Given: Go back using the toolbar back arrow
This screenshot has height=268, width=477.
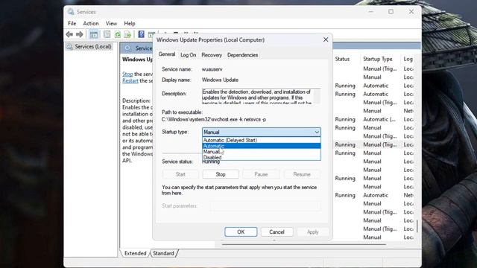Looking at the screenshot, I should (x=69, y=34).
